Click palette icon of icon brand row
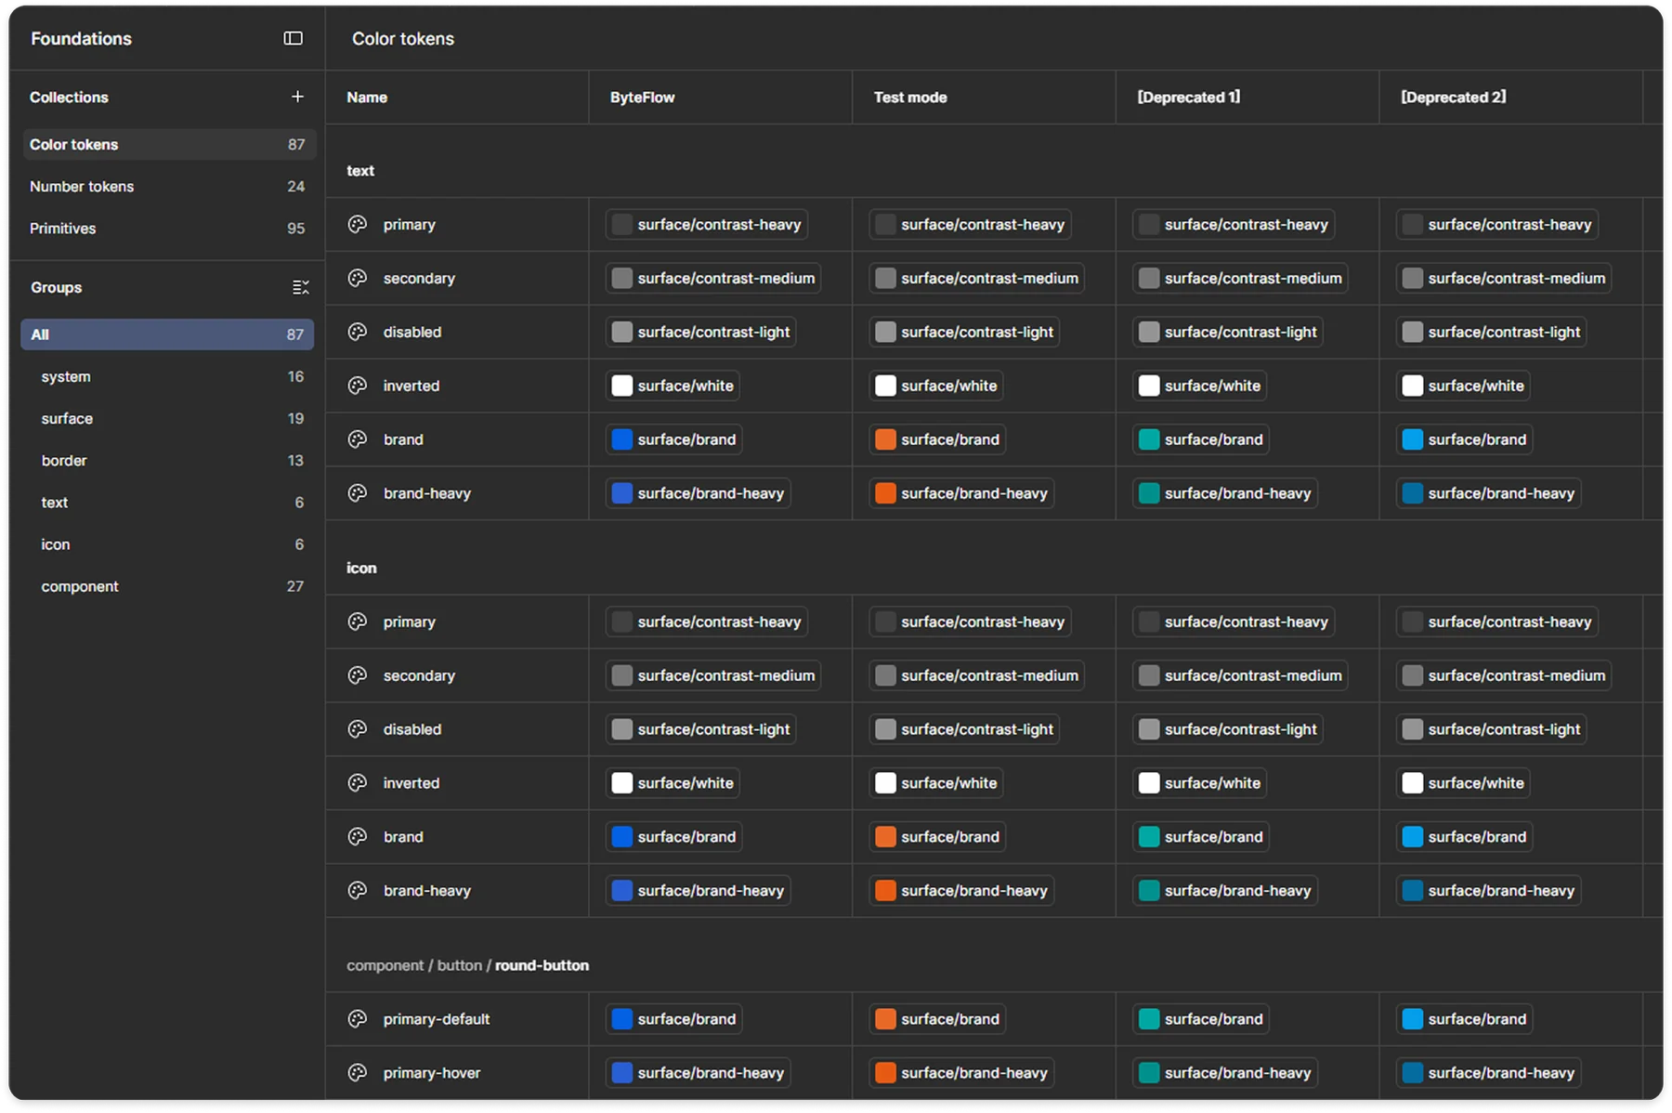The height and width of the screenshot is (1113, 1672). (358, 837)
